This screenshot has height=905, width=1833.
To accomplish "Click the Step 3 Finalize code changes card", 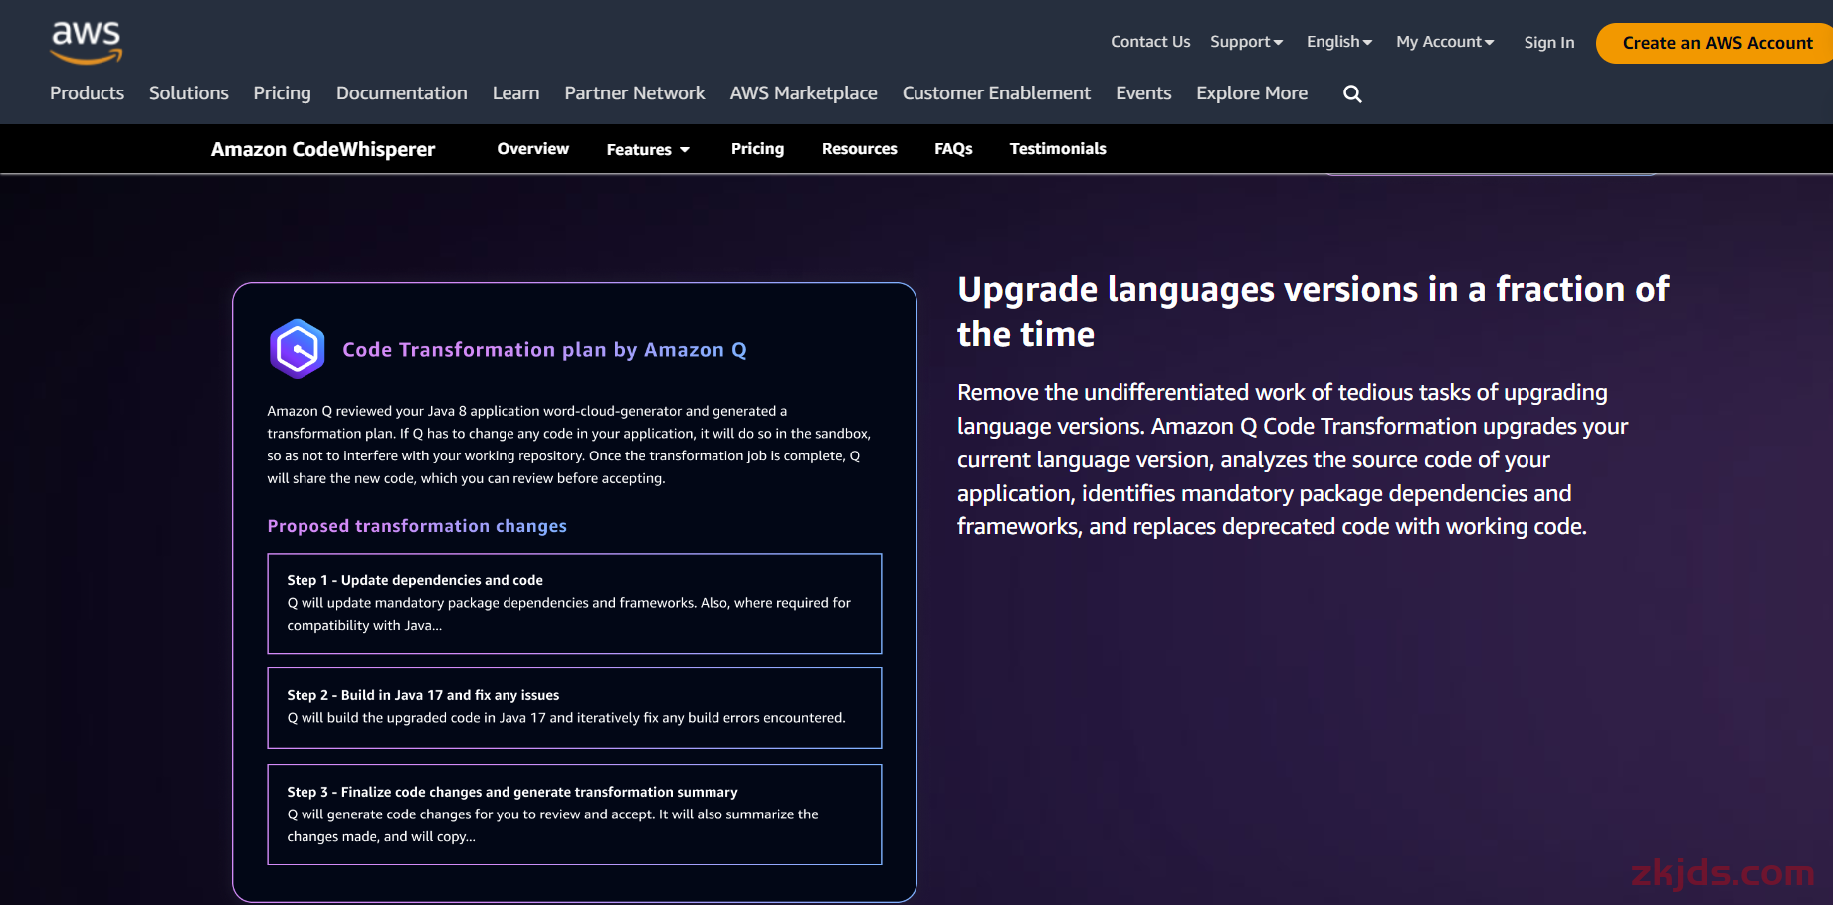I will (574, 814).
